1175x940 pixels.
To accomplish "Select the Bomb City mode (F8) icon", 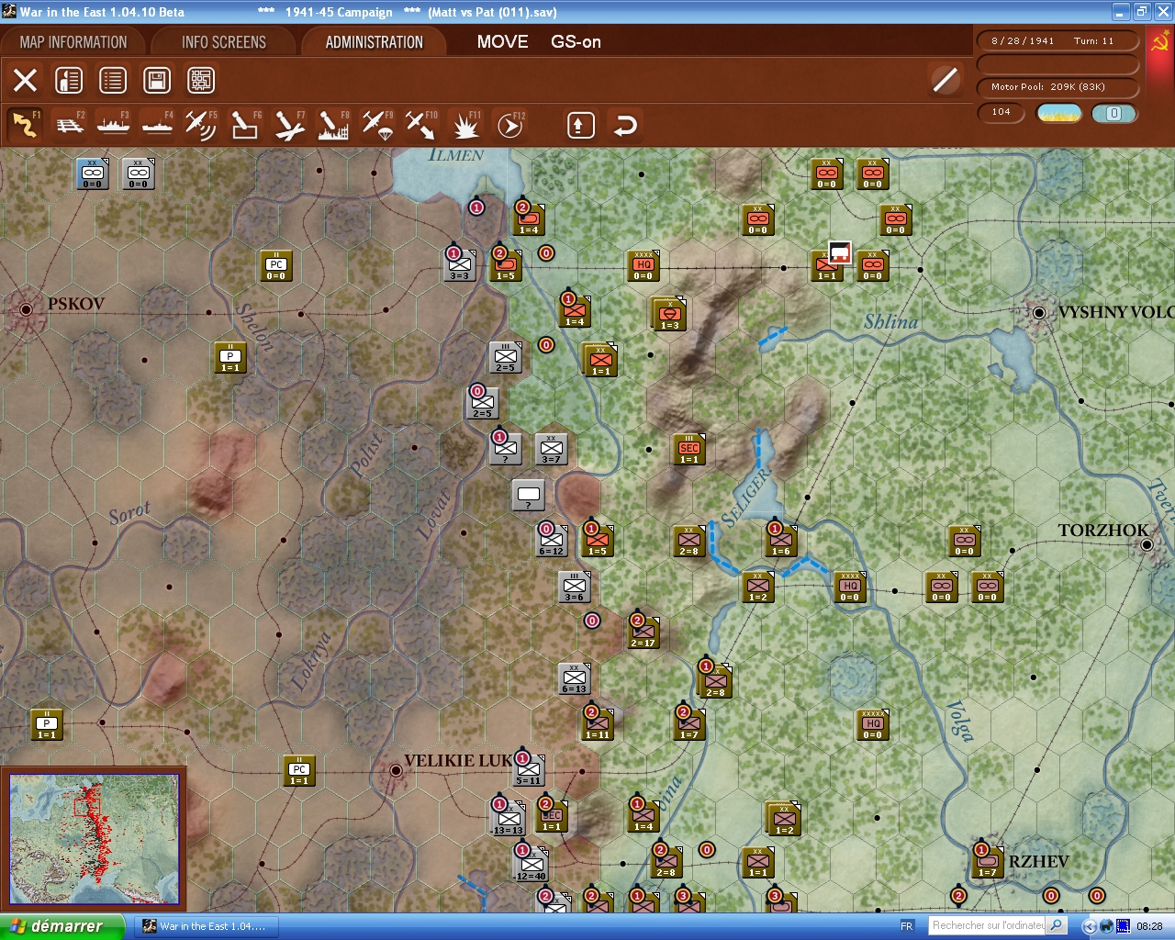I will pos(333,125).
